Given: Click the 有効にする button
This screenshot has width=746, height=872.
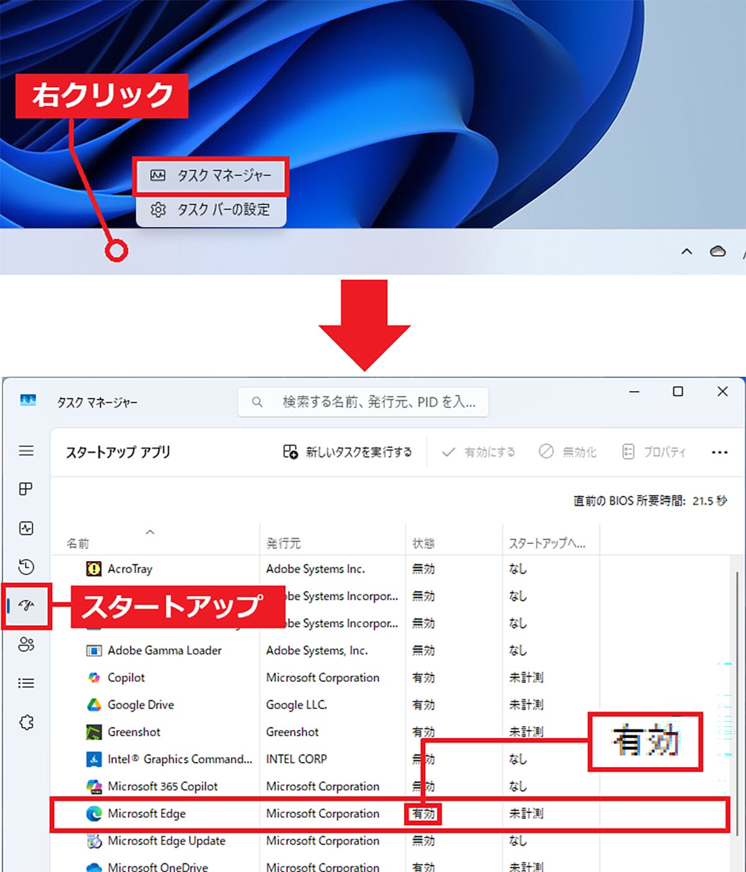Looking at the screenshot, I should (479, 452).
